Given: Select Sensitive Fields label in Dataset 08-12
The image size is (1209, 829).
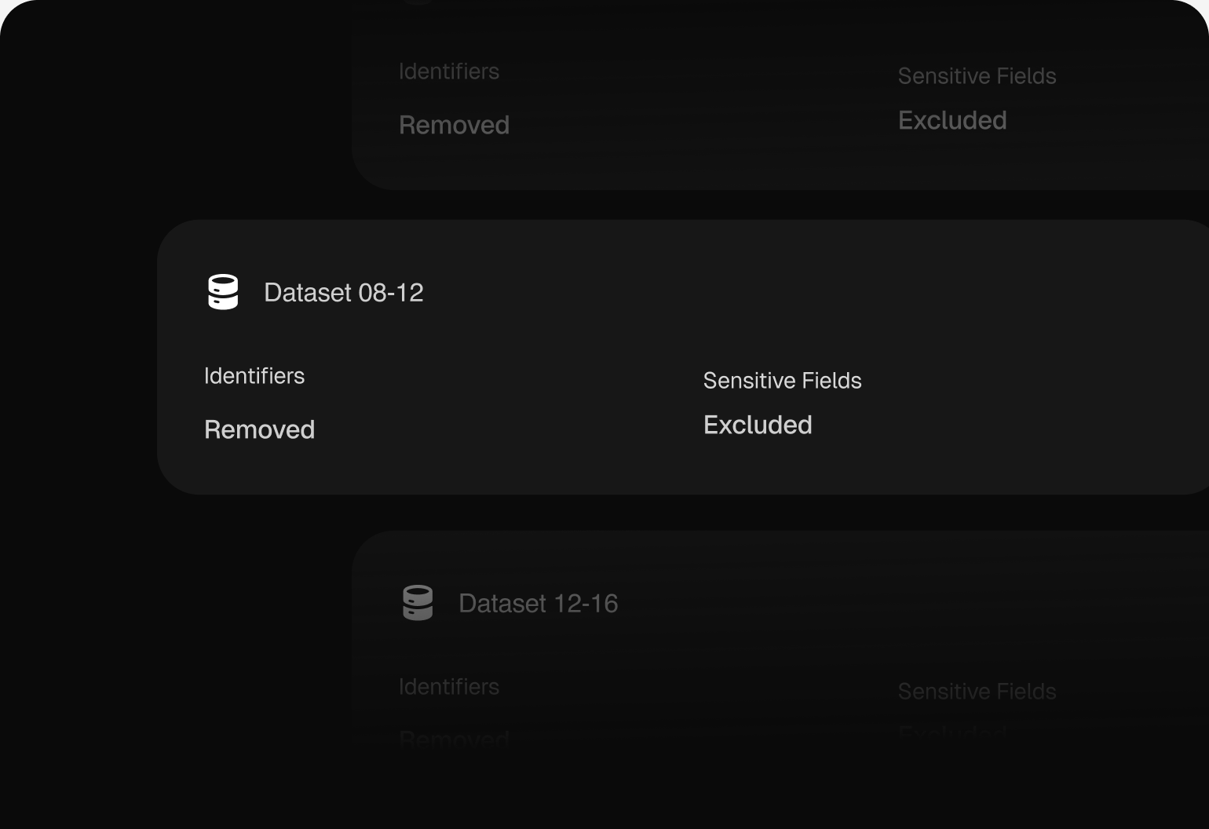Looking at the screenshot, I should (783, 381).
